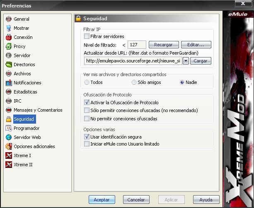Screen dimensions: 254x208
Task: Close the Preferencias window
Action: [243, 3]
